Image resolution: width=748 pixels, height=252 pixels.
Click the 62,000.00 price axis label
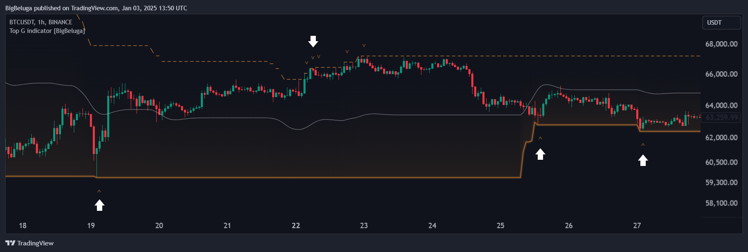[x=721, y=138]
